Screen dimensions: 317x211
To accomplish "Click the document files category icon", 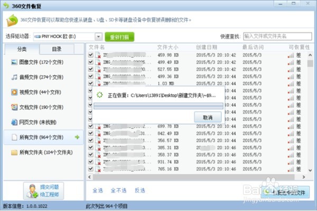I will (14, 107).
